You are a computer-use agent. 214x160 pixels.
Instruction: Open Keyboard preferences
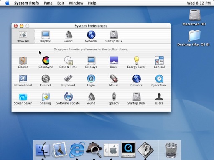pyautogui.click(x=68, y=81)
